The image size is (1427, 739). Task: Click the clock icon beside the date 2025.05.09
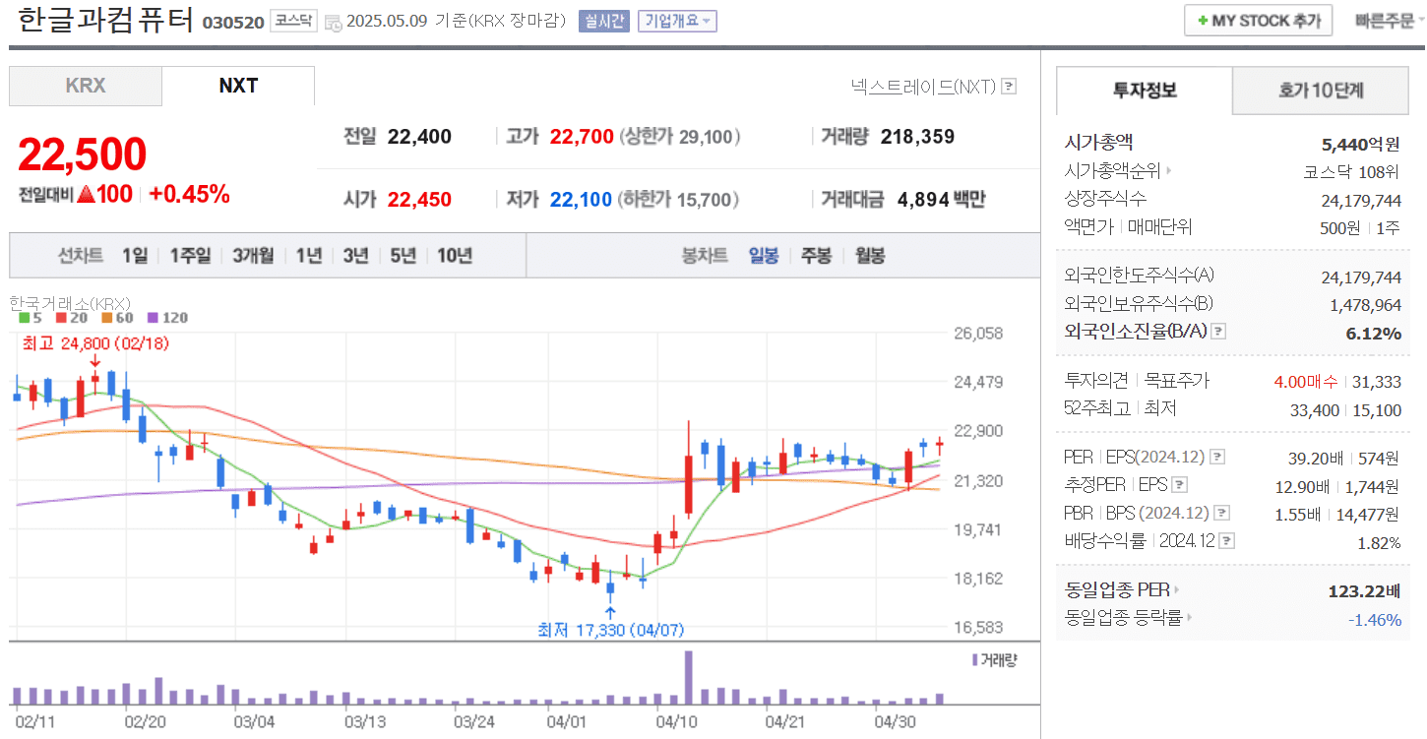click(x=334, y=22)
